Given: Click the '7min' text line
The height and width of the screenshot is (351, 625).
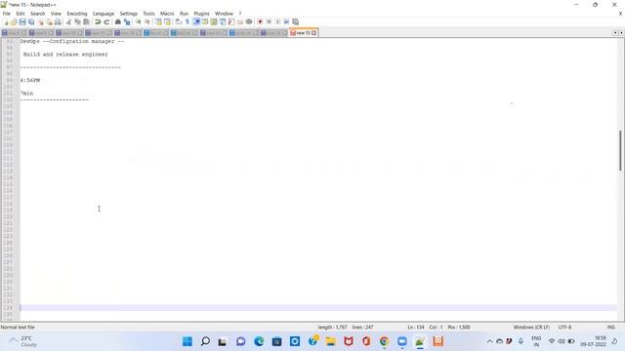Looking at the screenshot, I should coord(26,94).
